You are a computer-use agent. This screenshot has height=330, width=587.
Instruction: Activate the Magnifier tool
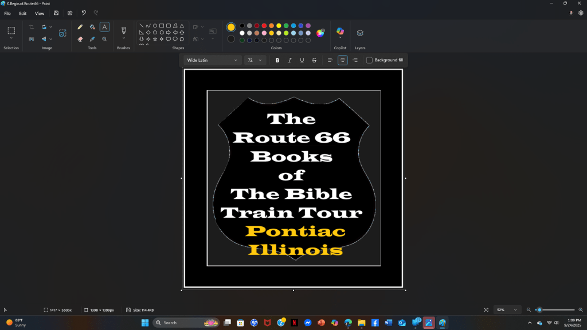click(104, 39)
